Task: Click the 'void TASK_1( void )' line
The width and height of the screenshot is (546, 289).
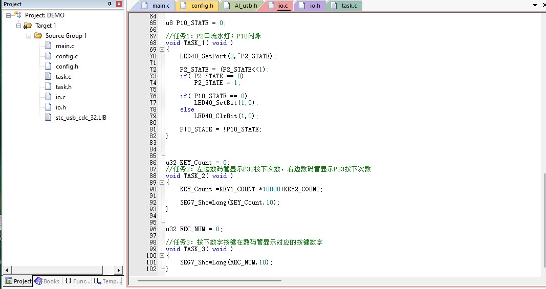Action: (199, 43)
